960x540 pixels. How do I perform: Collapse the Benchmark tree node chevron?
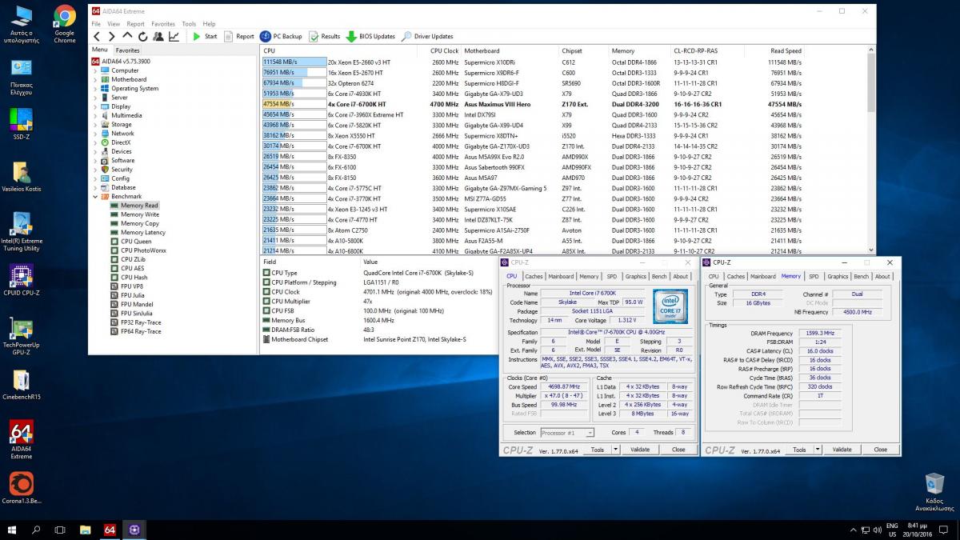[x=95, y=196]
